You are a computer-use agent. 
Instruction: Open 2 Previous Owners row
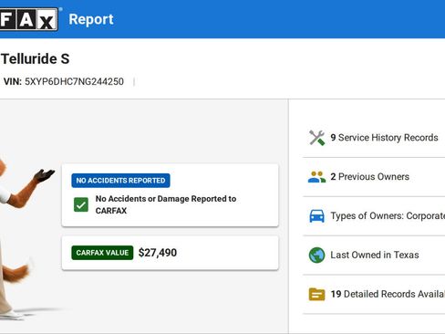[x=374, y=177]
